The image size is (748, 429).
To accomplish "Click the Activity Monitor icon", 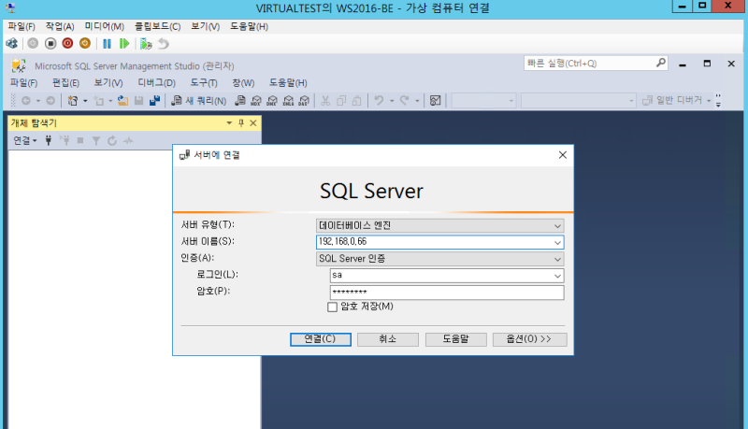I will [435, 101].
